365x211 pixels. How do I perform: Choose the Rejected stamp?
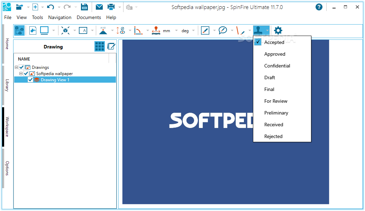(x=282, y=136)
